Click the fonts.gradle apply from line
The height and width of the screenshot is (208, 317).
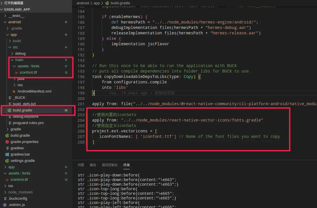pyautogui.click(x=178, y=120)
